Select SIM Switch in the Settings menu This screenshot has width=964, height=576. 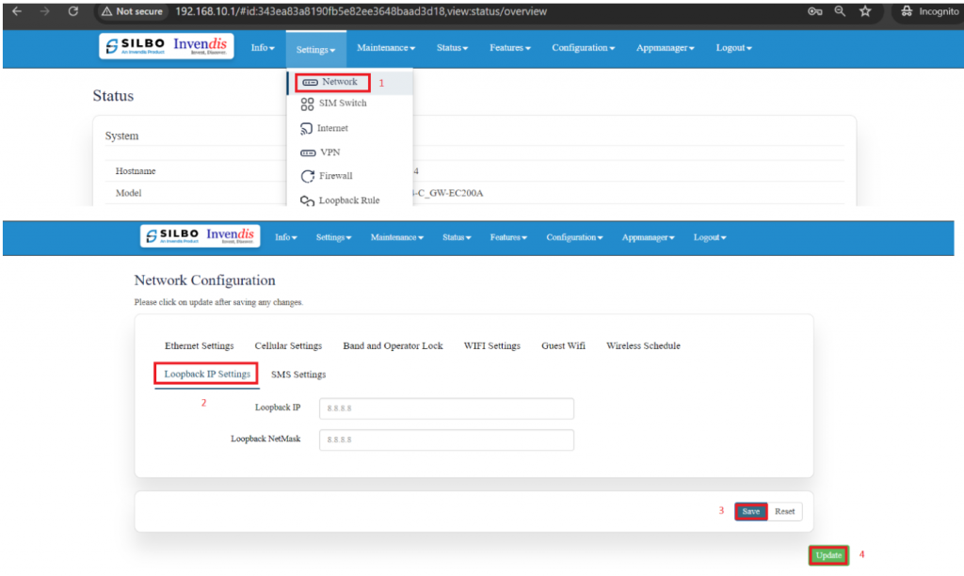342,104
